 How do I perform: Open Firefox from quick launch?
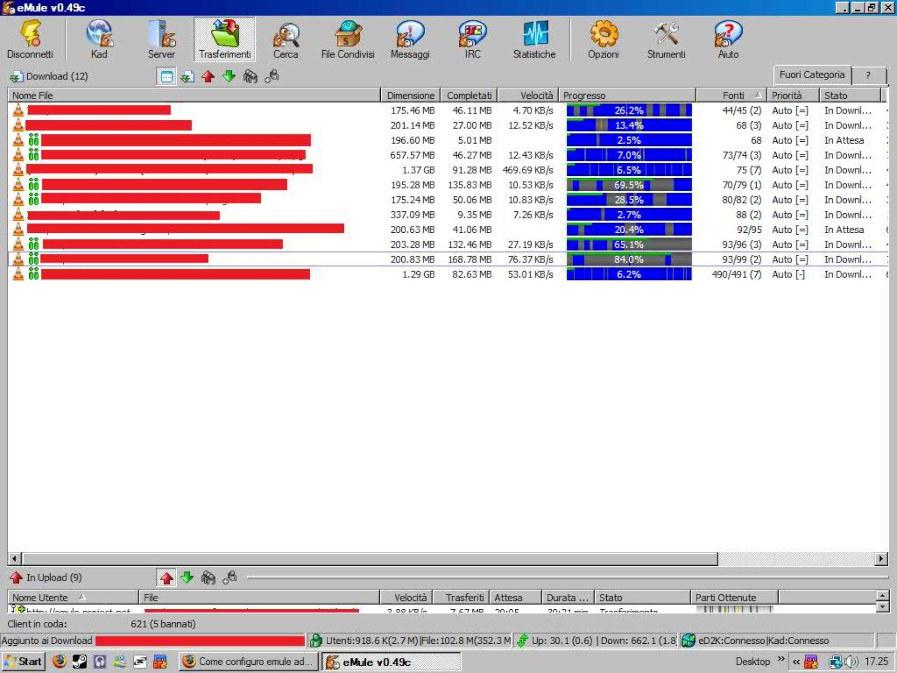tap(59, 662)
